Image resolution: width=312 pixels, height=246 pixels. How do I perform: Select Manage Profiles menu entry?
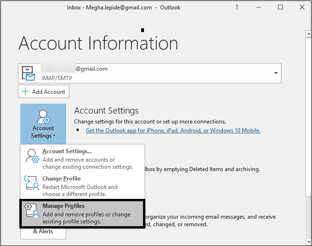click(x=83, y=213)
